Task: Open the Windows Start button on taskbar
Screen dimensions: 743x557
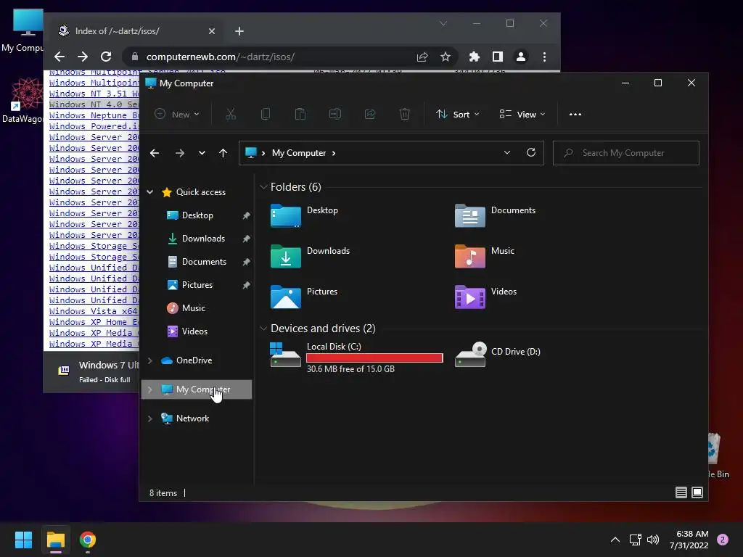Action: pos(23,540)
